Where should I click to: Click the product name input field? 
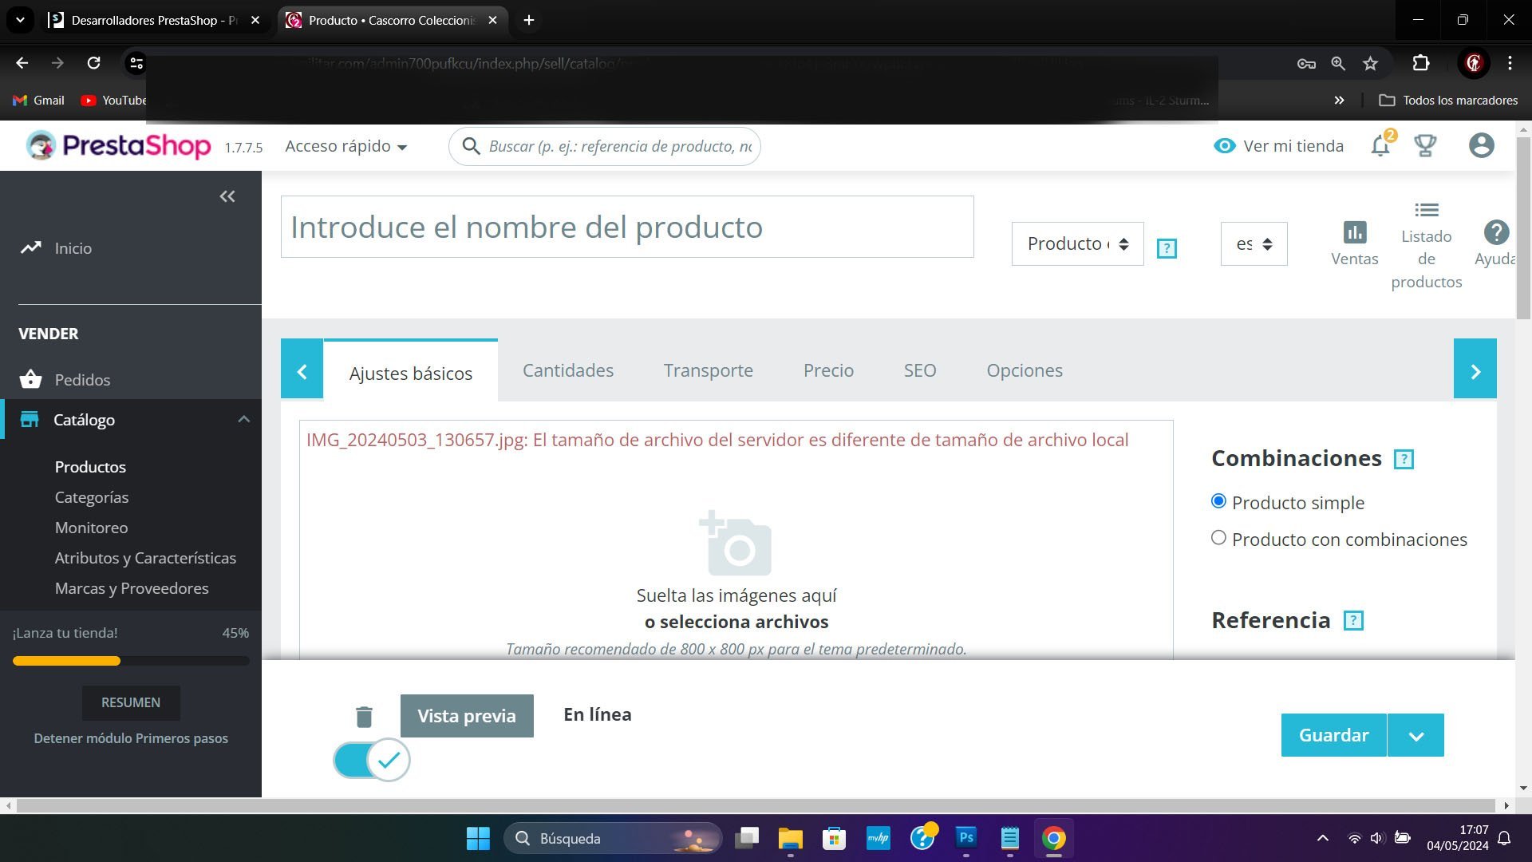tap(626, 227)
